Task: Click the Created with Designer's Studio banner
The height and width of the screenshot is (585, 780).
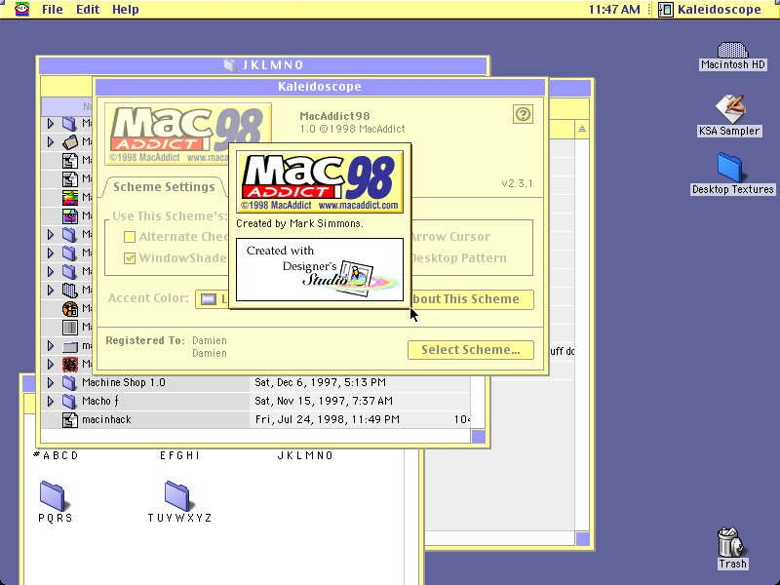Action: coord(320,270)
